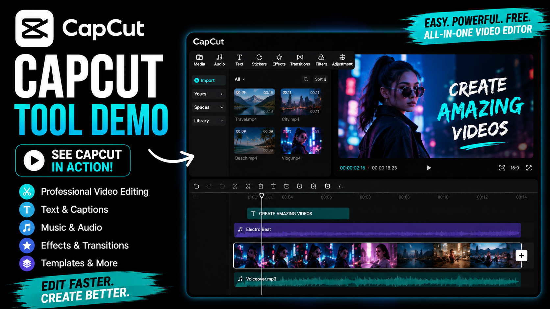Click the fit-to-frame icon under preview
The height and width of the screenshot is (309, 550).
[502, 168]
